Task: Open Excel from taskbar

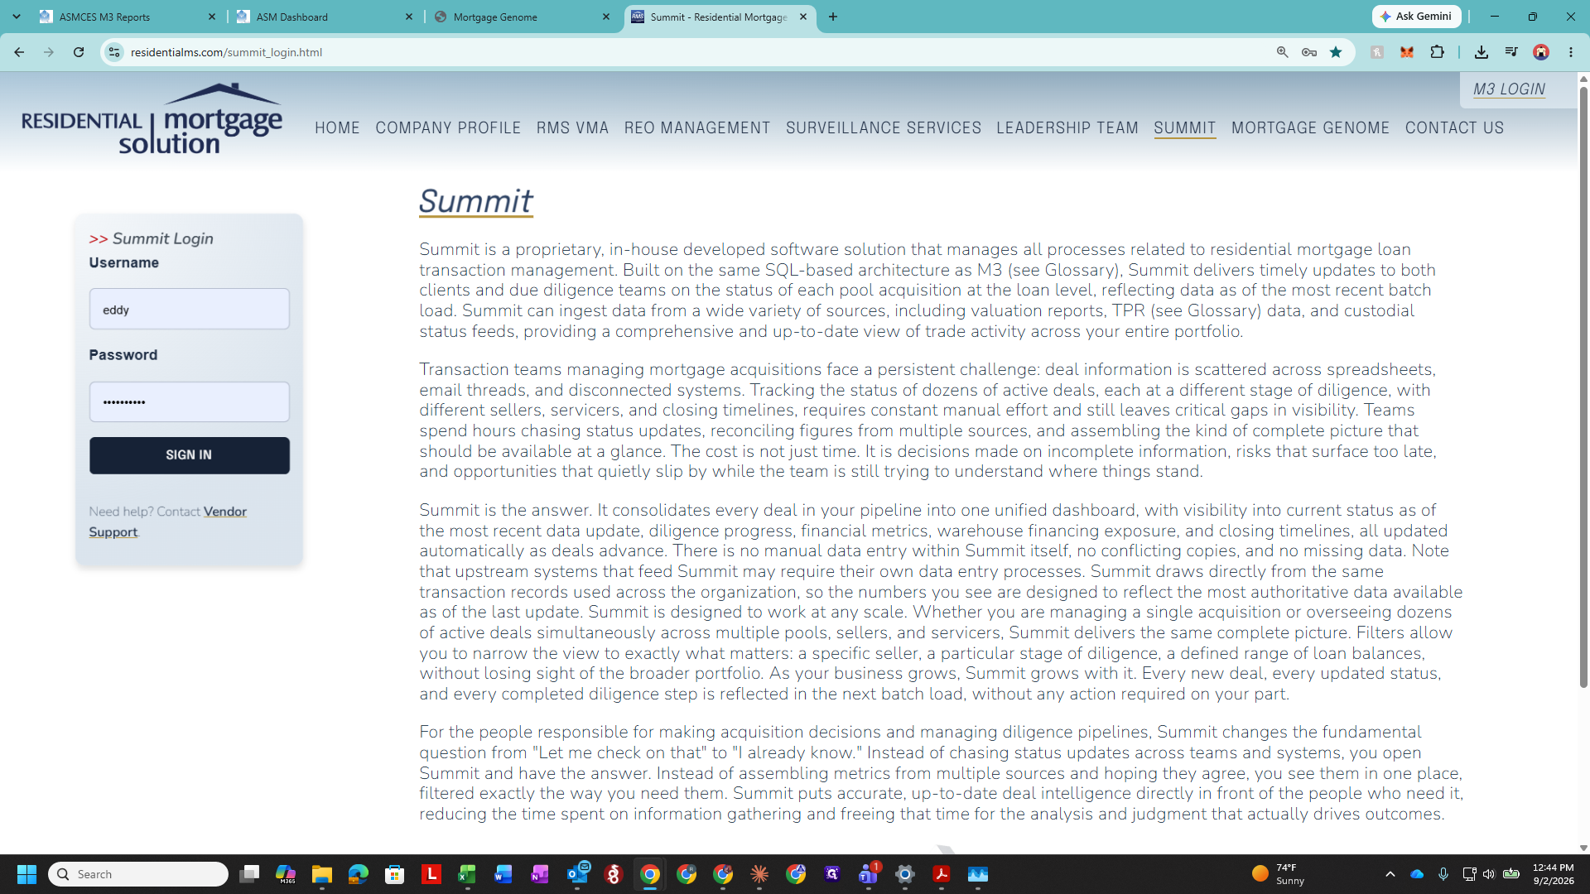Action: (x=468, y=874)
